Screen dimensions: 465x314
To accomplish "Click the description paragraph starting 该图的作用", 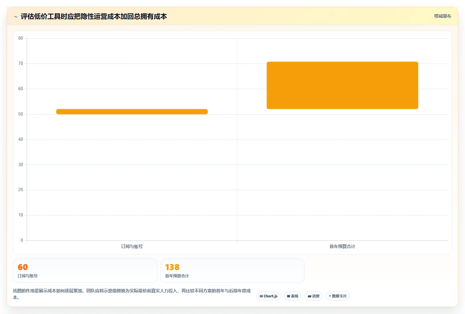I will coord(132,294).
